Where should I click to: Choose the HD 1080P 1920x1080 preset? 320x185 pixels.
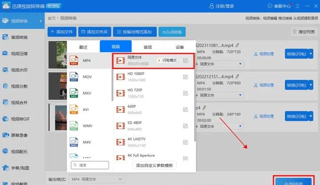[x=153, y=77]
